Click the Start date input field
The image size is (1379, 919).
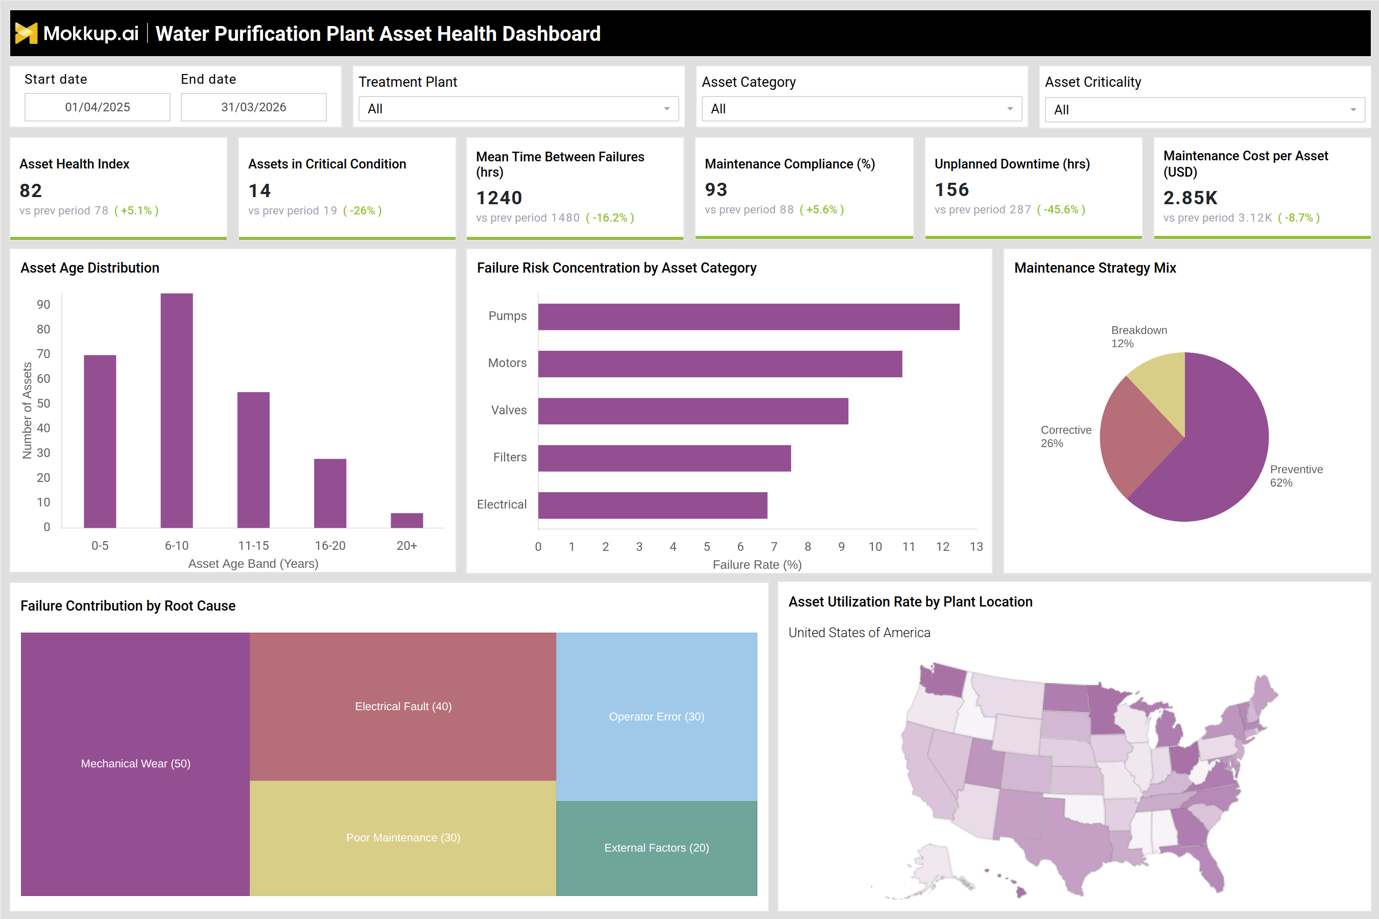tap(98, 107)
